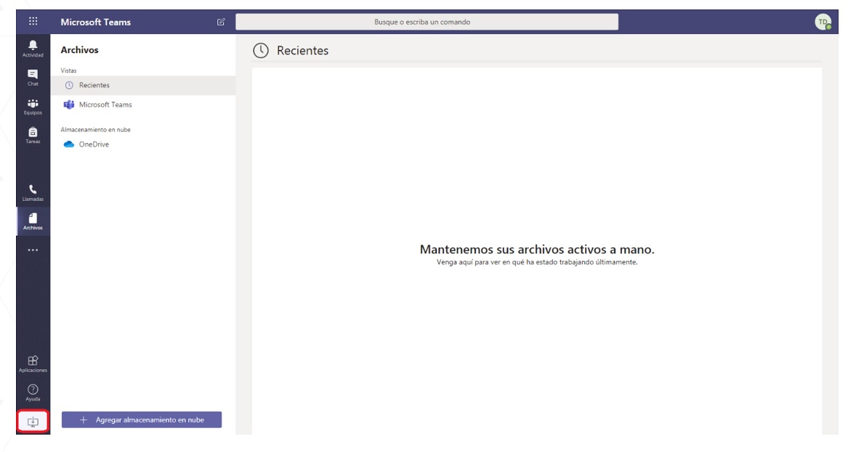Open the app launcher waffle icon

33,21
